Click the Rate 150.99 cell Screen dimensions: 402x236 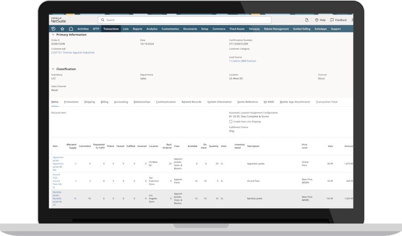330,199
